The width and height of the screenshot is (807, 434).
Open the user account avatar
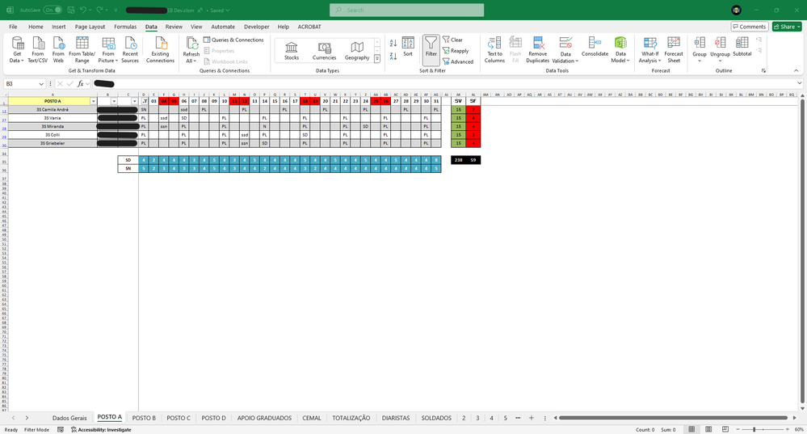(x=737, y=10)
